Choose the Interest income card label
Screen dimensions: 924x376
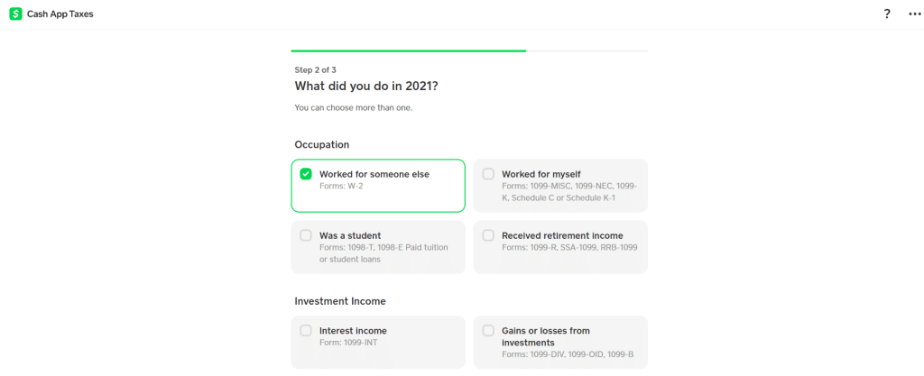pos(353,331)
